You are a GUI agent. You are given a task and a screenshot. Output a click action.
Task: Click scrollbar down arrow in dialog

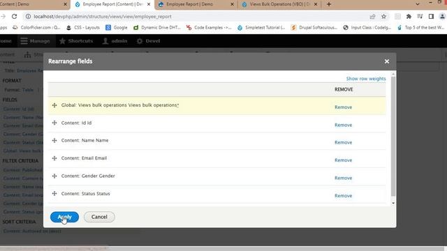point(393,203)
